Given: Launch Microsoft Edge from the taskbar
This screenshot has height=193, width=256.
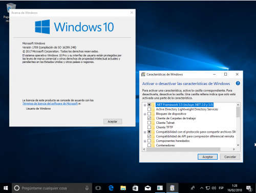Looking at the screenshot, I should [x=111, y=188].
